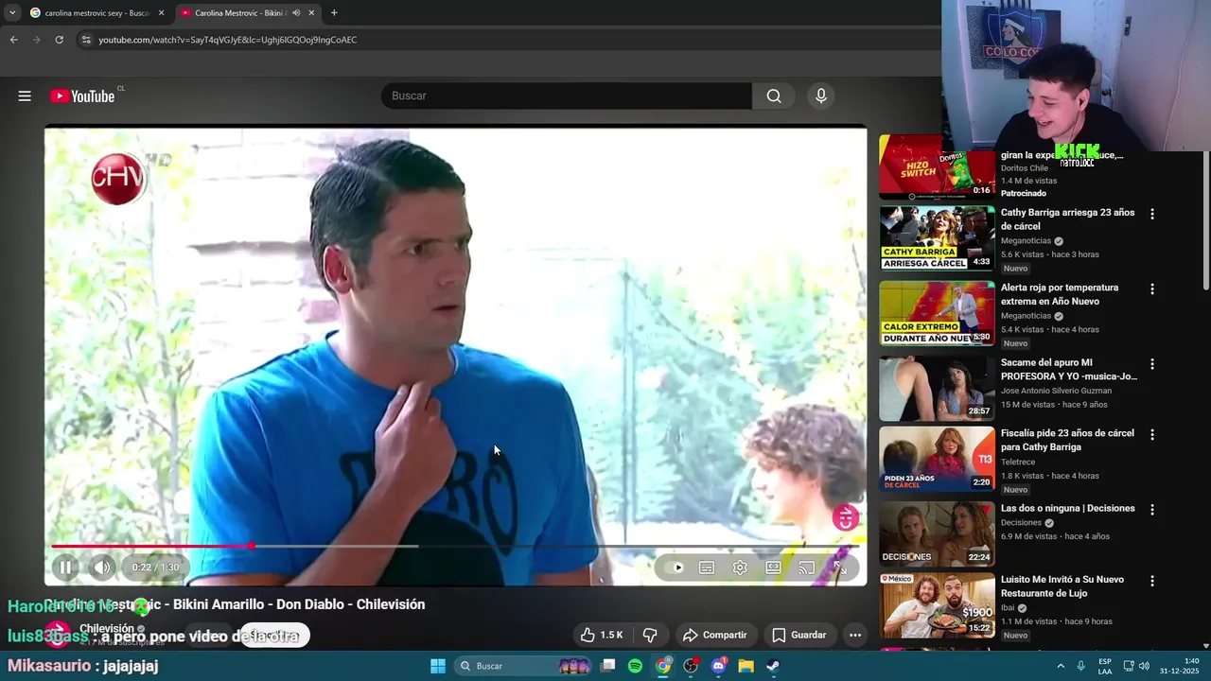Open the system tray volume icon

click(1143, 666)
